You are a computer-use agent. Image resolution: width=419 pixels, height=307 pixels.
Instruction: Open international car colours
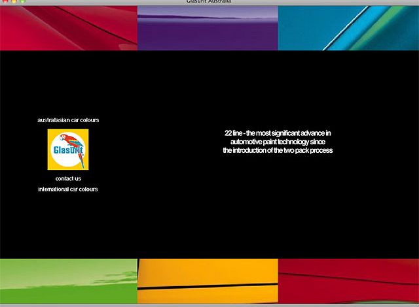click(x=68, y=189)
